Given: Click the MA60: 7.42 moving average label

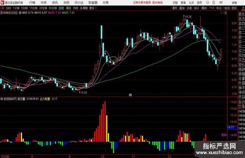Looking at the screenshot, I should pyautogui.click(x=68, y=13).
